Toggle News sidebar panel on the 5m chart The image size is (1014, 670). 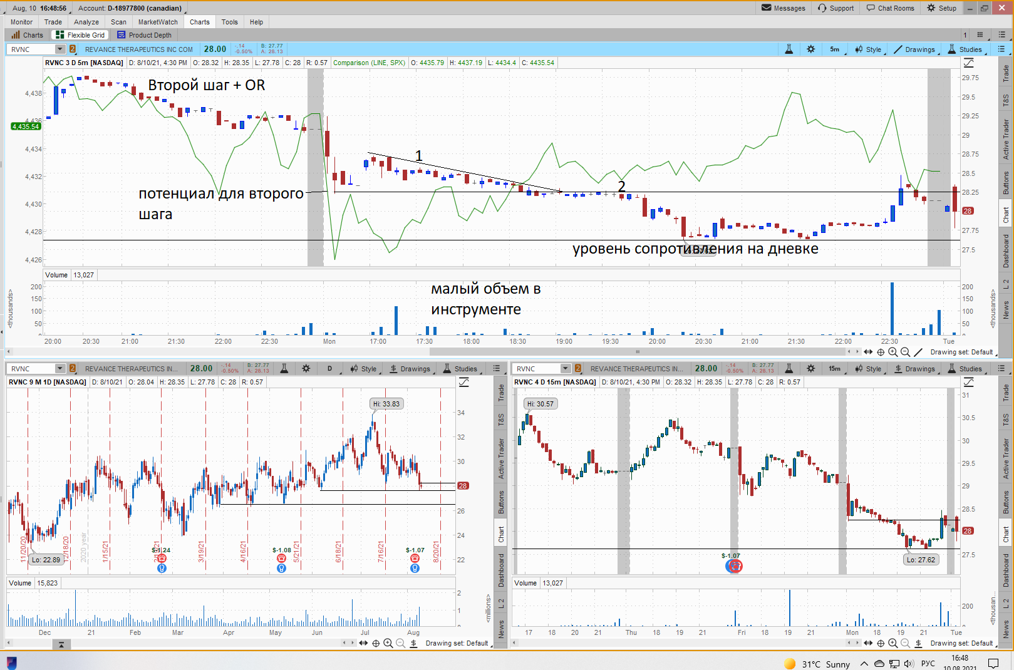[x=1006, y=310]
